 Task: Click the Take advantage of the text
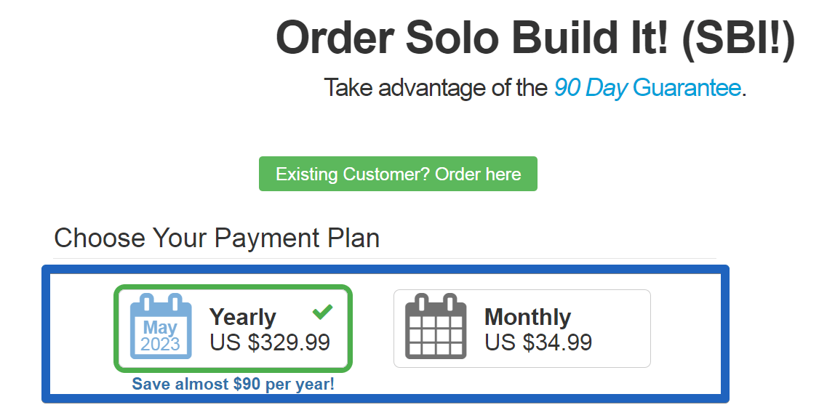coord(436,87)
